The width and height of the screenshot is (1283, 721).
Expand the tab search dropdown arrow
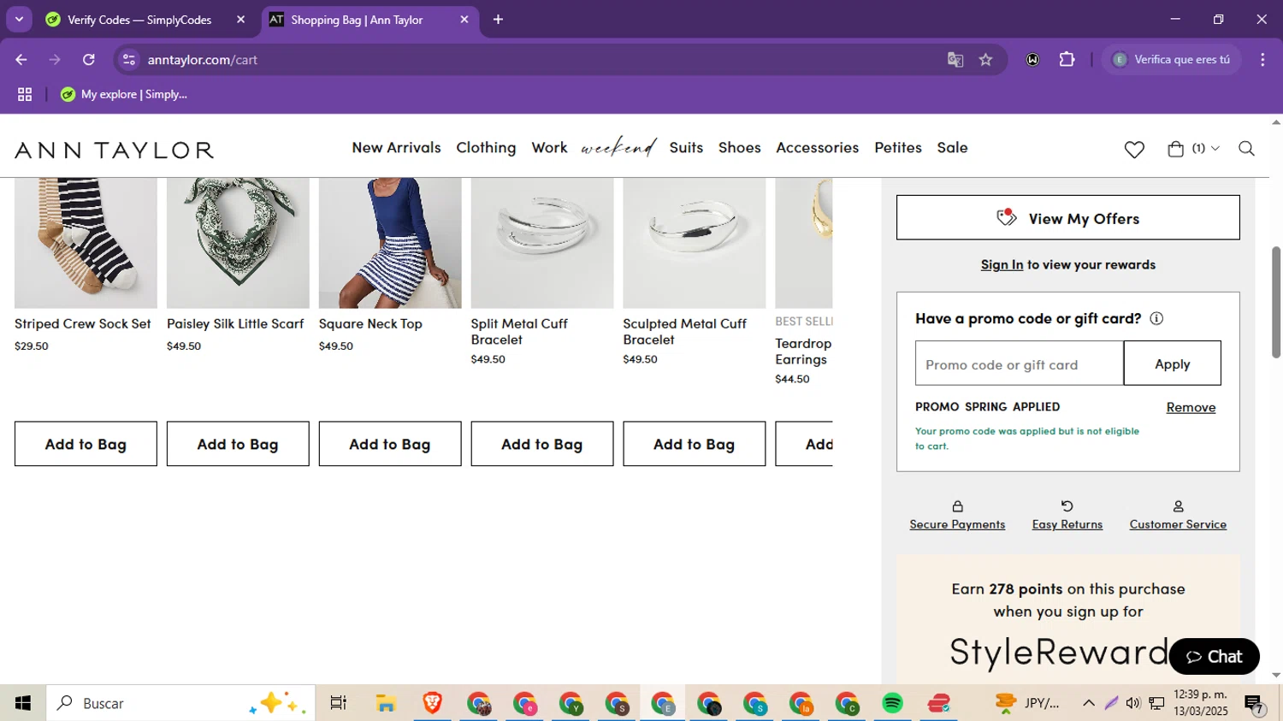point(19,20)
